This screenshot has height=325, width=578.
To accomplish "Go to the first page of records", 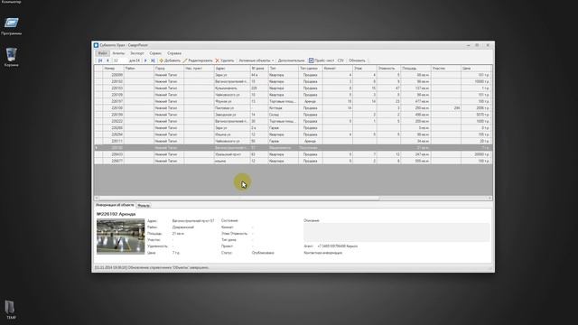I will point(100,60).
